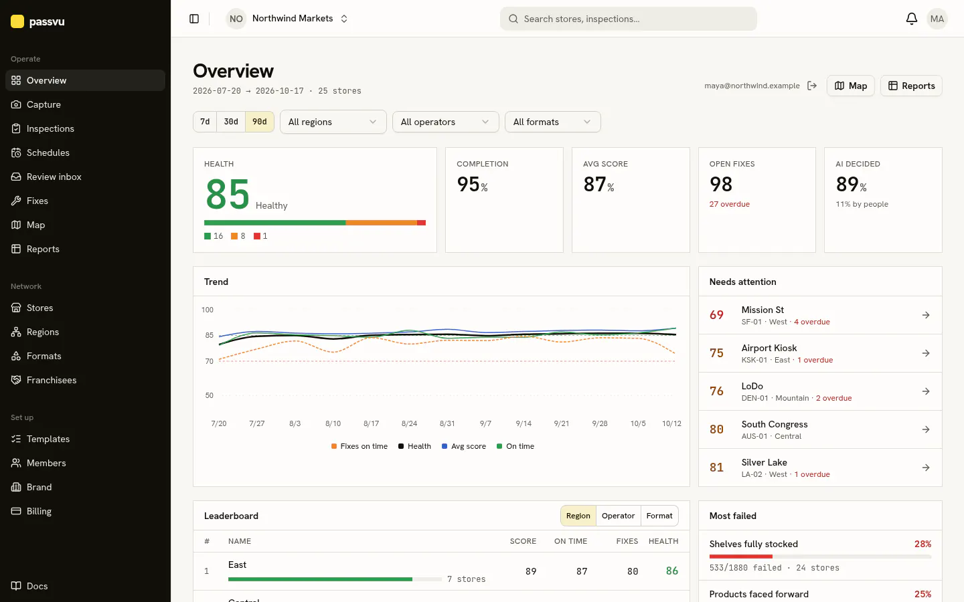Toggle Fixes on time legend series
The height and width of the screenshot is (602, 964).
tap(359, 446)
